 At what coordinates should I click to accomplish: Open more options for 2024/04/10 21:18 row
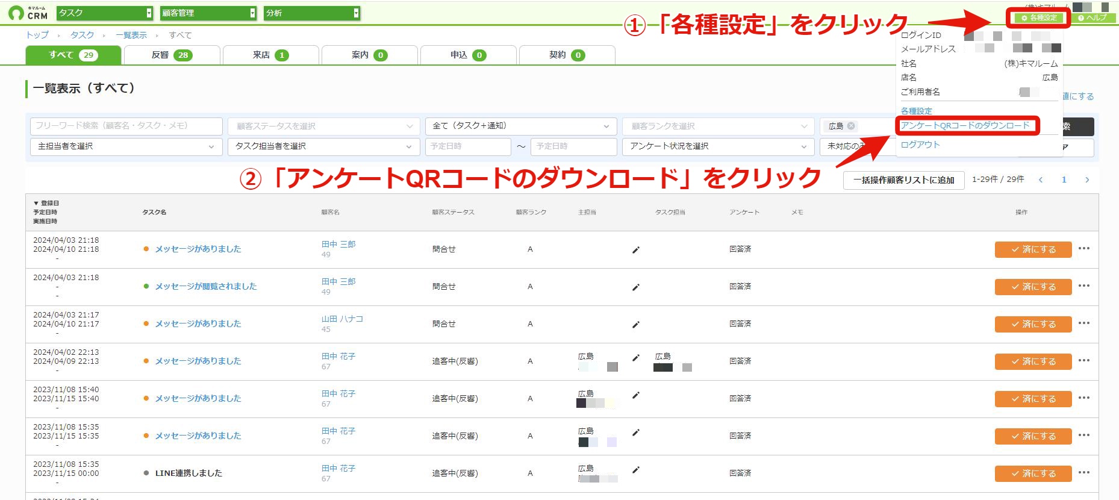click(1084, 248)
